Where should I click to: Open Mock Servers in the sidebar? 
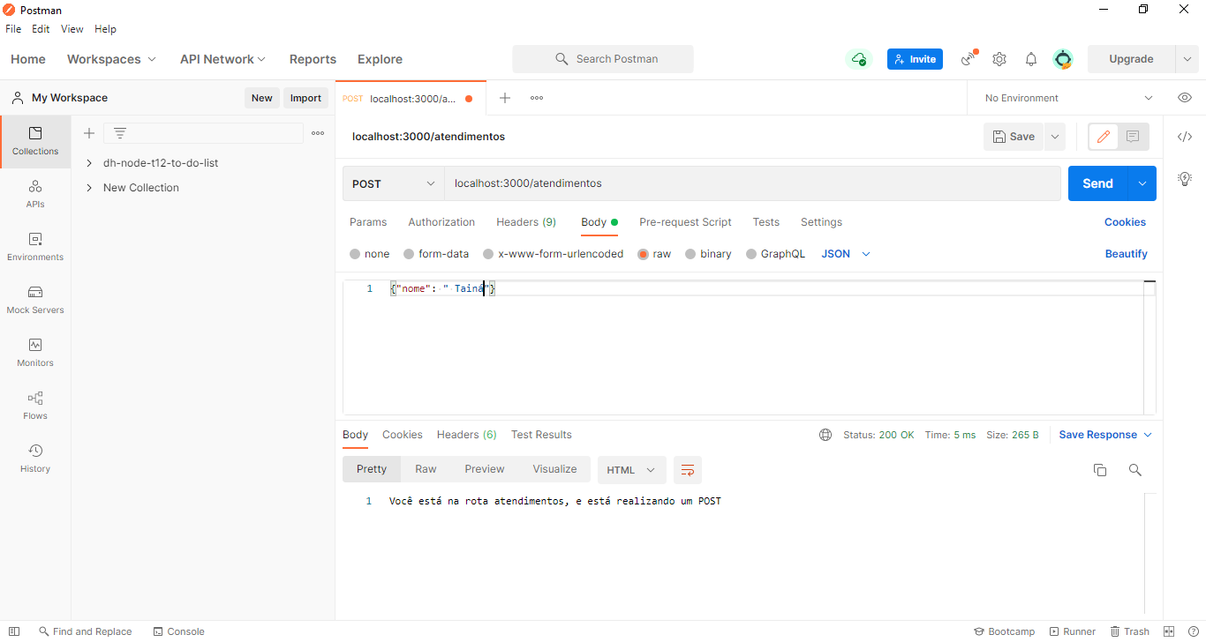point(35,300)
